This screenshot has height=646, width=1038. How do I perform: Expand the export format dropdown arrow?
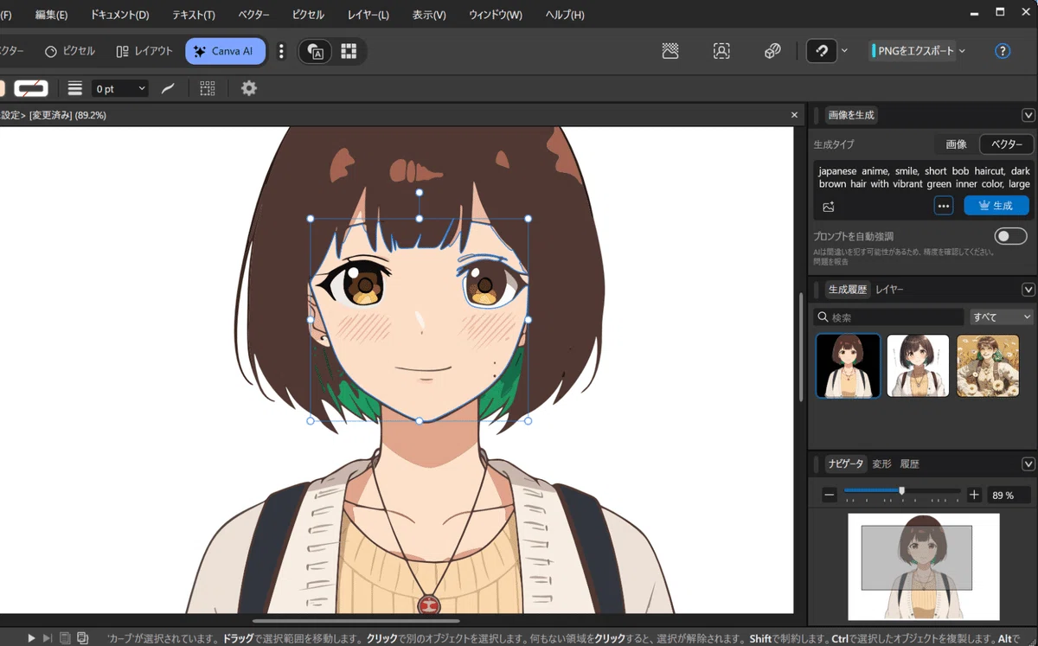962,51
